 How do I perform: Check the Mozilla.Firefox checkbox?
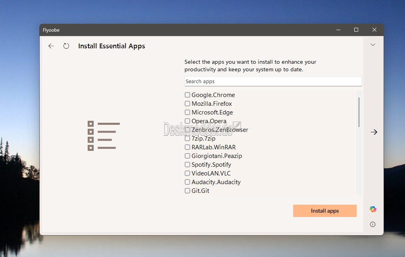click(x=187, y=104)
